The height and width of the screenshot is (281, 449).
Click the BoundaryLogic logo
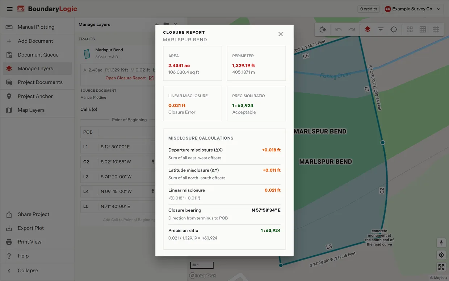[x=47, y=9]
